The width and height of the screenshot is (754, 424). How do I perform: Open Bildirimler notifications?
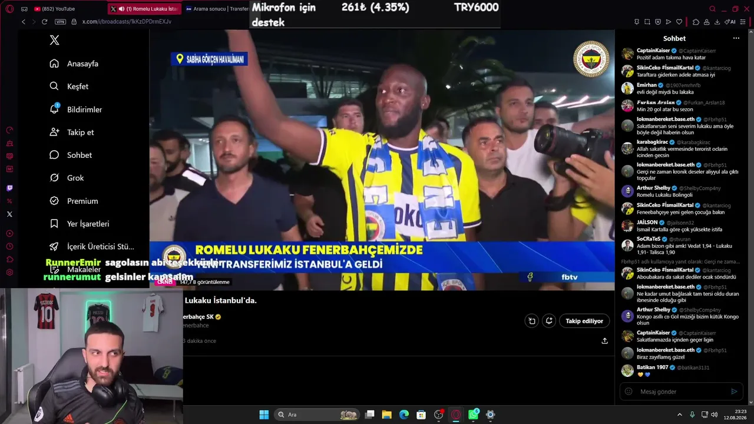pos(76,110)
